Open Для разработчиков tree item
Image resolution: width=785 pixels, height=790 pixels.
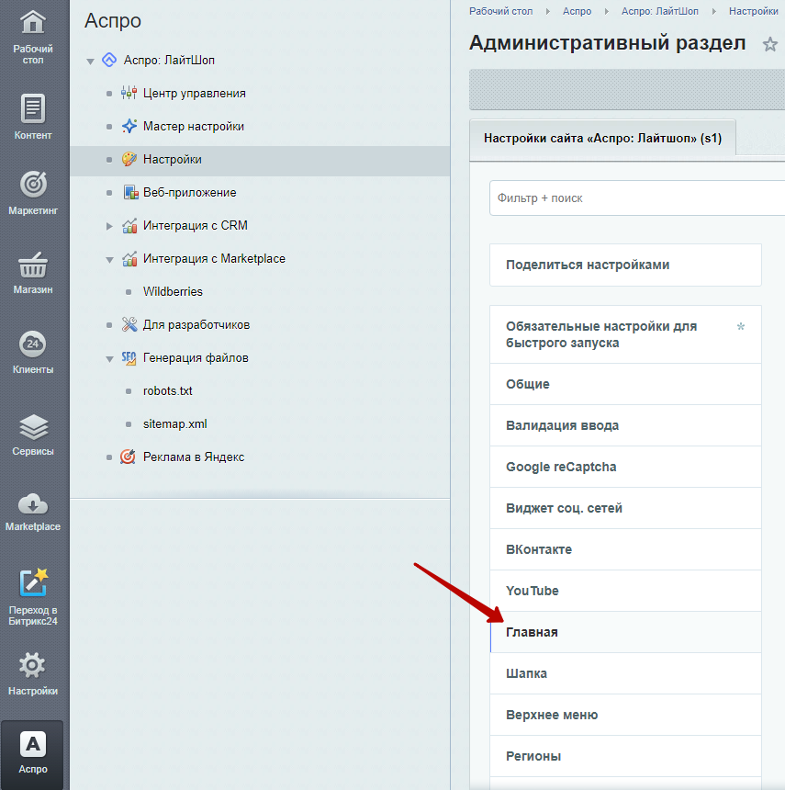coord(196,325)
